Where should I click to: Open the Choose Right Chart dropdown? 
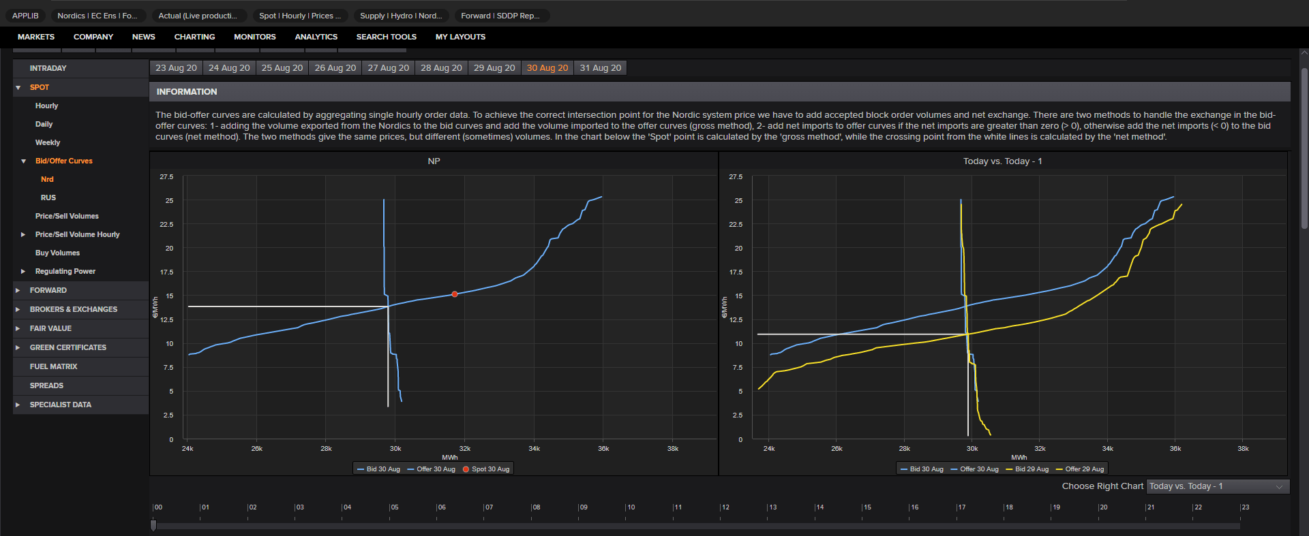click(1218, 486)
